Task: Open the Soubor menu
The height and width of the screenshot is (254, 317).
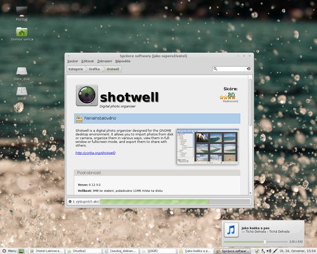Action: point(72,61)
